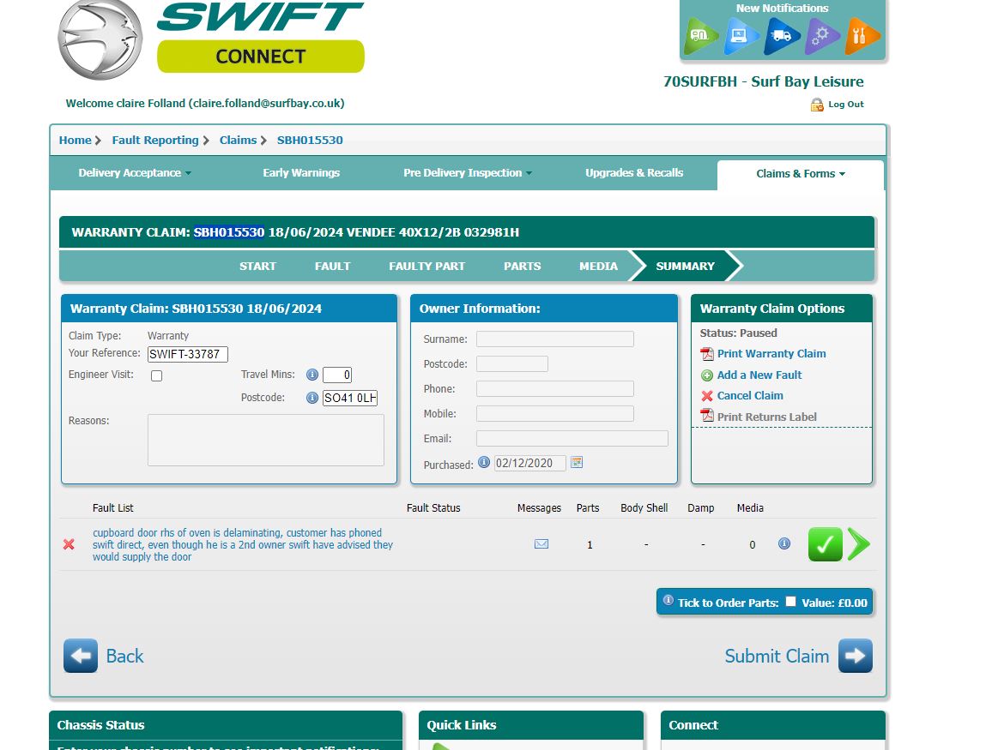Click the Back text link
This screenshot has height=750, width=986.
[124, 656]
